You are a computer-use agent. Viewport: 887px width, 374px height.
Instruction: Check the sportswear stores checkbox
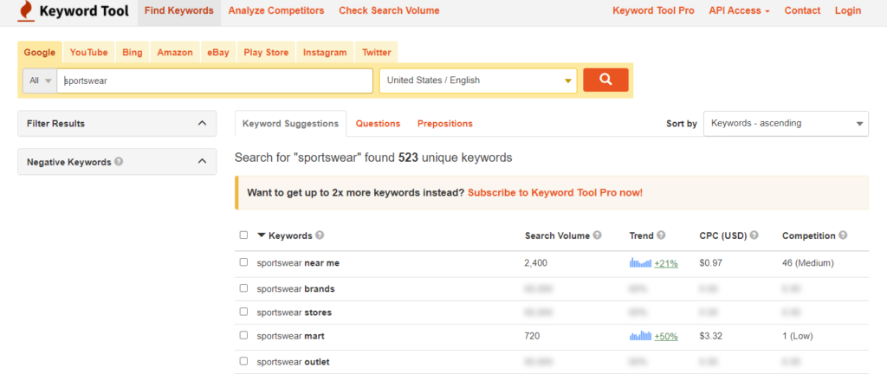[x=243, y=312]
